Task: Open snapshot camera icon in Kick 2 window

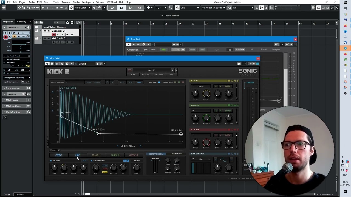Action: coord(239,64)
